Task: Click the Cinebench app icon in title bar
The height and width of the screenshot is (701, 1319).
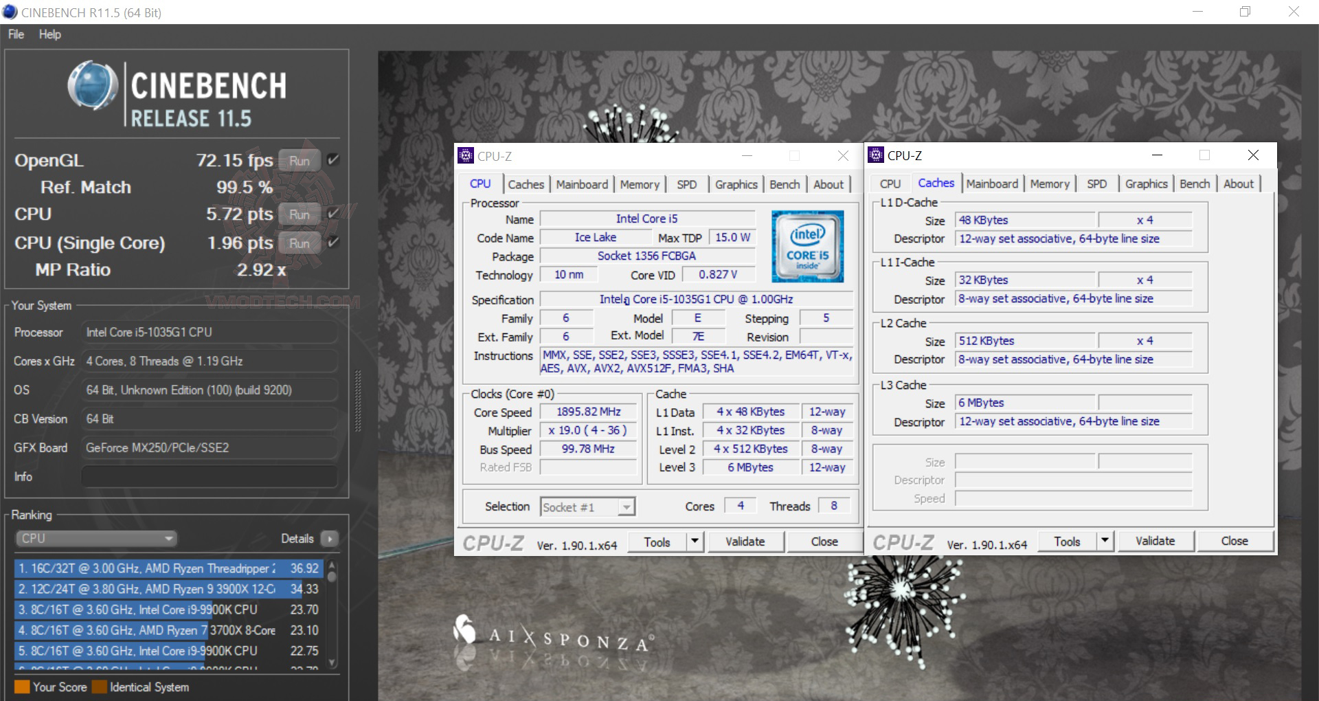Action: pos(10,12)
